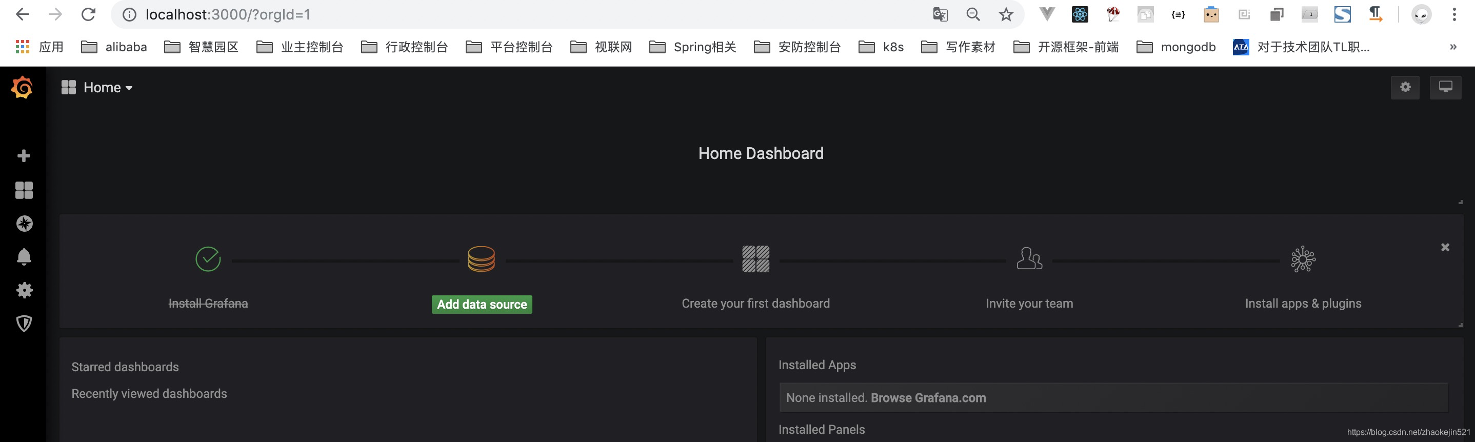Click the paragraph mark extension icon
Image resolution: width=1475 pixels, height=442 pixels.
click(1376, 14)
